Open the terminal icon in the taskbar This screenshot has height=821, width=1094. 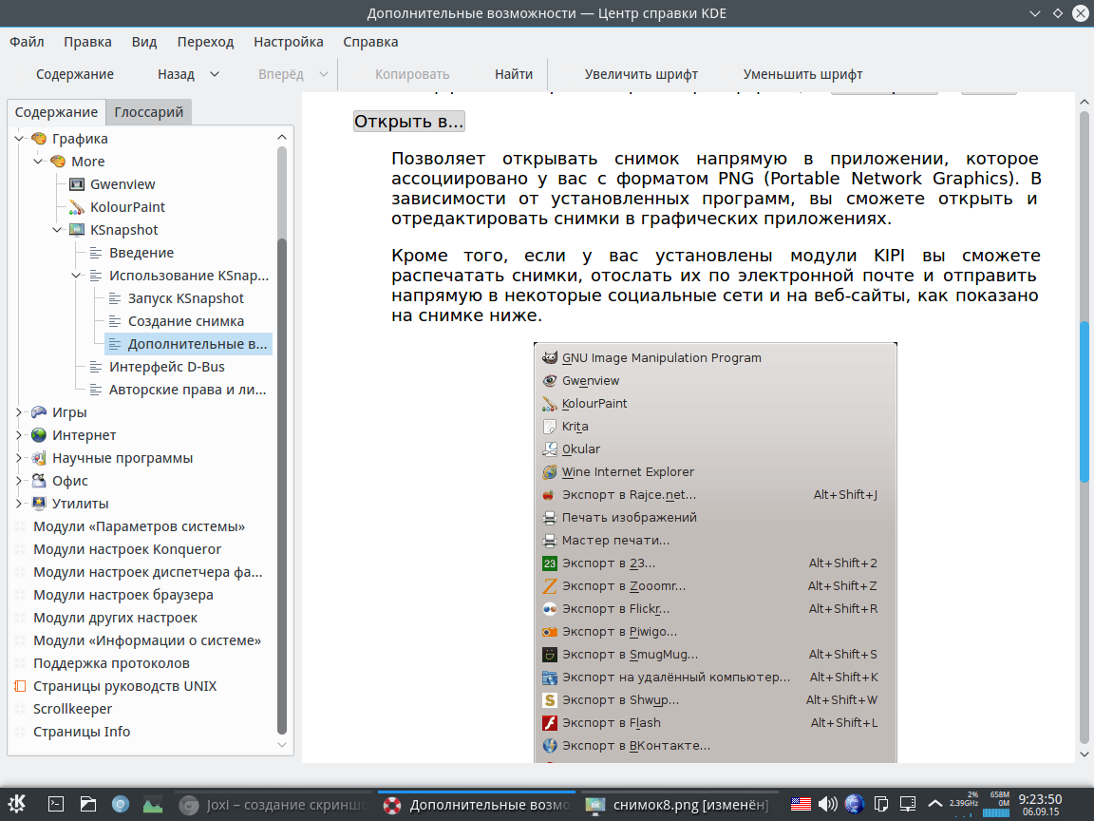click(56, 804)
